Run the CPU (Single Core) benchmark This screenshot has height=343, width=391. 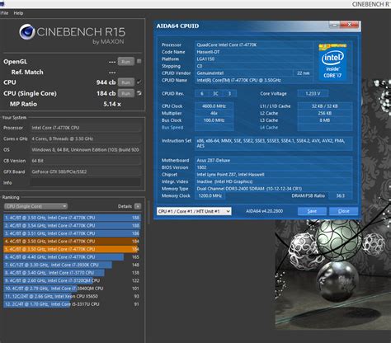pyautogui.click(x=126, y=93)
